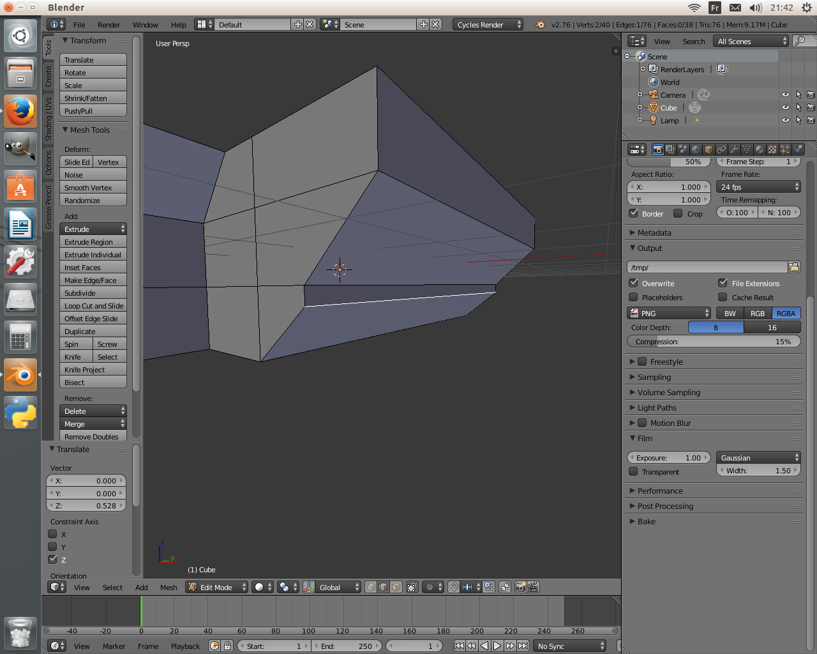Enable the Crop checkbox
Screen dimensions: 817x654
tap(678, 213)
